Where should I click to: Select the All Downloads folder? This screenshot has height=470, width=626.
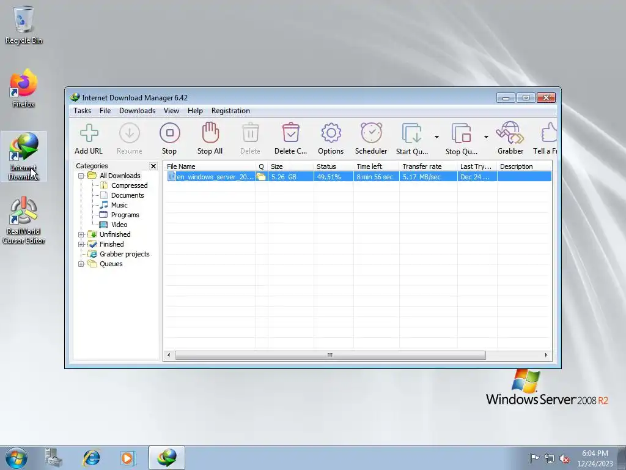click(x=120, y=176)
